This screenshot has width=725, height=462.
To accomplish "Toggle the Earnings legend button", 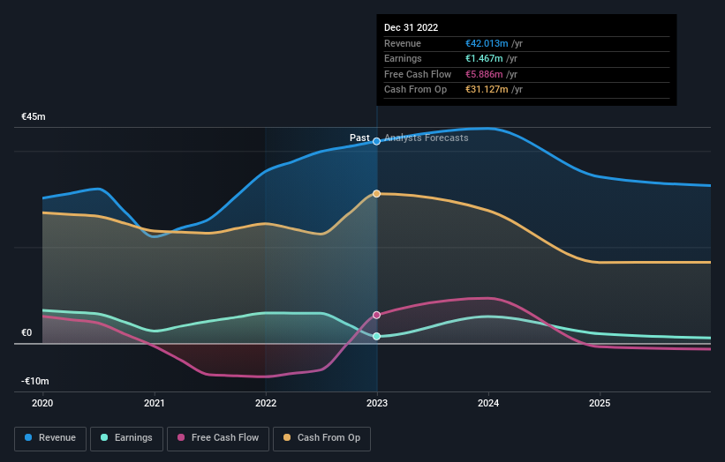I will coord(126,438).
